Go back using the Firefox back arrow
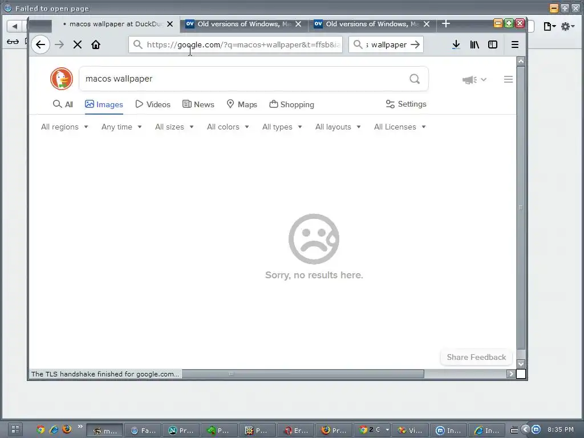 click(40, 44)
